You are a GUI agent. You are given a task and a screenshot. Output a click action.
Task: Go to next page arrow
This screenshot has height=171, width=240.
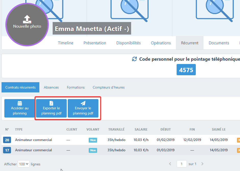click(202, 164)
